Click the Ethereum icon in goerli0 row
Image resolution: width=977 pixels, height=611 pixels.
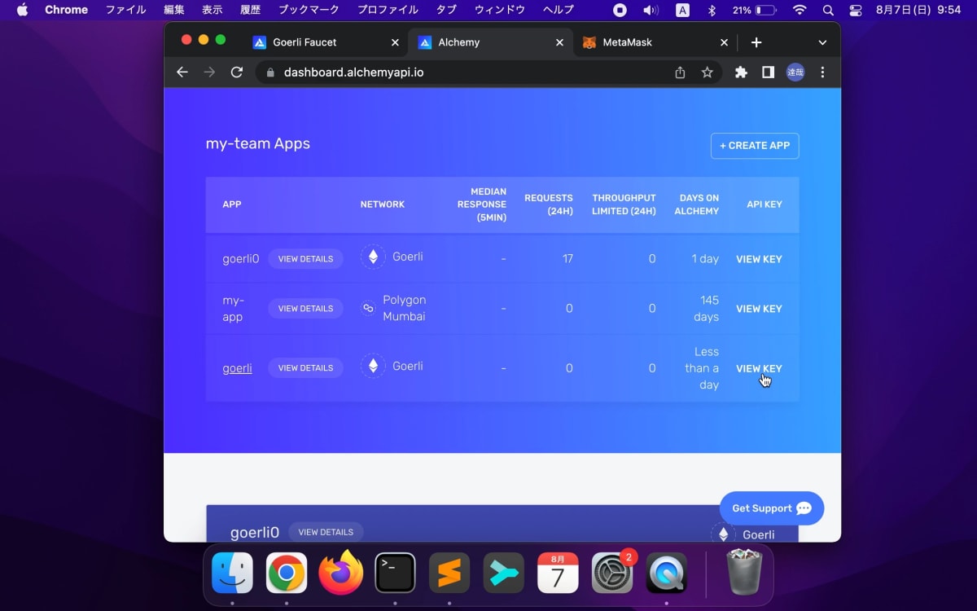pos(373,257)
